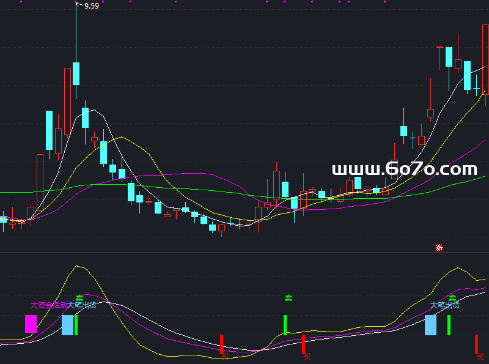489x364 pixels.
Task: Click the red 涨 marker icon
Action: click(x=438, y=248)
